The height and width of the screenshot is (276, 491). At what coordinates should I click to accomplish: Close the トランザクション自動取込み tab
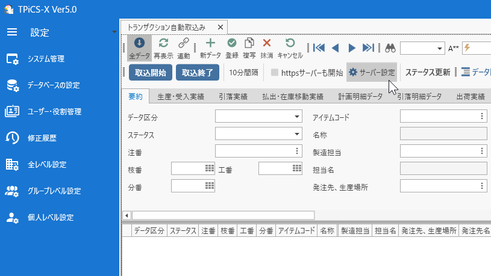pyautogui.click(x=220, y=27)
